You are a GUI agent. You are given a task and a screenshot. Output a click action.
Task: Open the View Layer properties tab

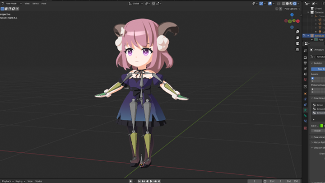[305, 69]
